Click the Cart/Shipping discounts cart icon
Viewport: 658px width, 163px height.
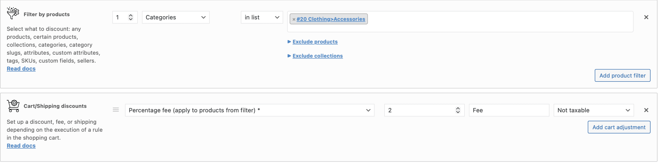pos(13,106)
